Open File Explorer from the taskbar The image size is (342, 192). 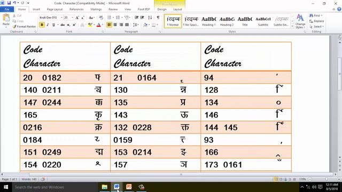(105, 187)
